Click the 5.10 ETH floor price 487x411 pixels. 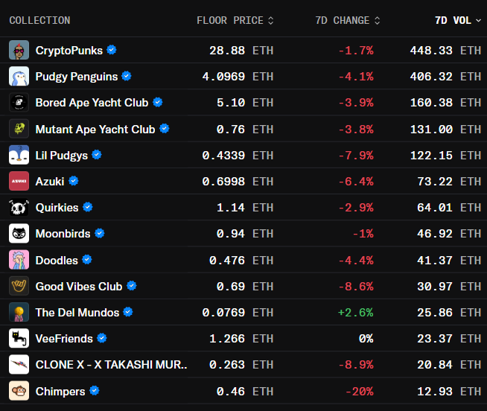coord(245,103)
